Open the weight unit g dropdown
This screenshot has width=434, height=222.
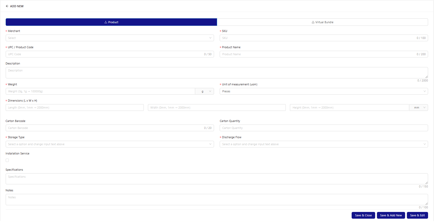coord(204,91)
